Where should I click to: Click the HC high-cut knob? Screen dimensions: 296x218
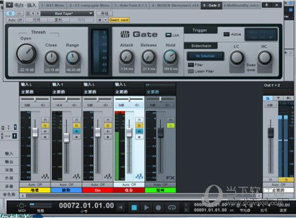(265, 58)
